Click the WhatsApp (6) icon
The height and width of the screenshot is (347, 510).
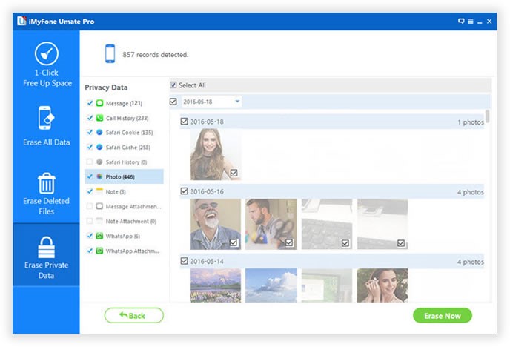pos(99,236)
